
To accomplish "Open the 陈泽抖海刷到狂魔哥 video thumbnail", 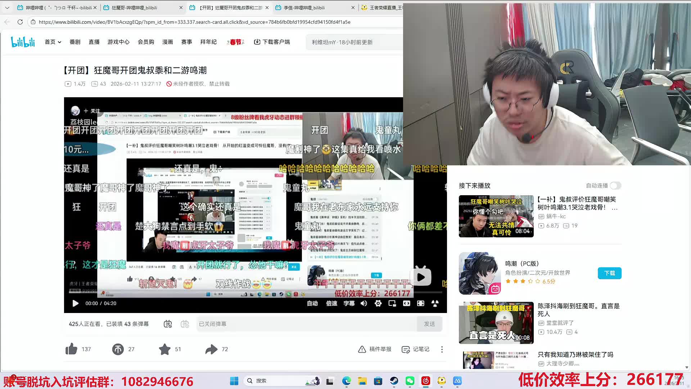I will pos(496,322).
